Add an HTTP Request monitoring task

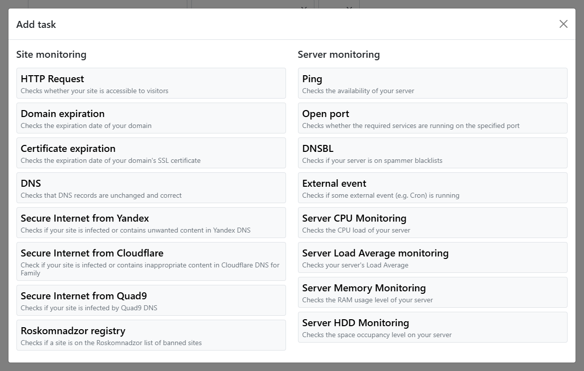tap(151, 83)
